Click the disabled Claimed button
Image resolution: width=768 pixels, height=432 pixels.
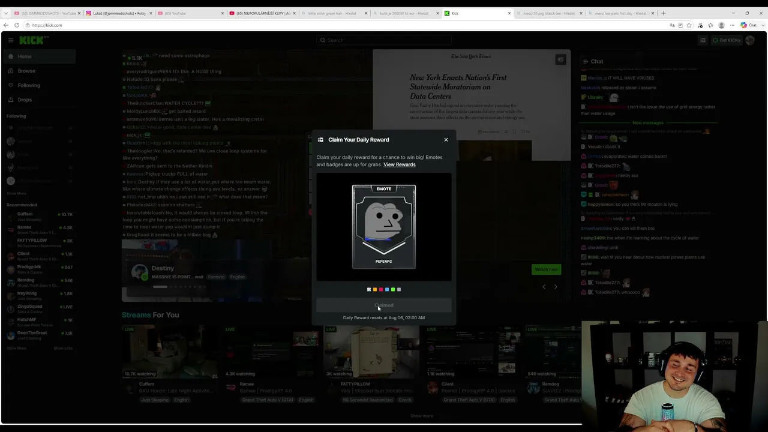pyautogui.click(x=384, y=305)
